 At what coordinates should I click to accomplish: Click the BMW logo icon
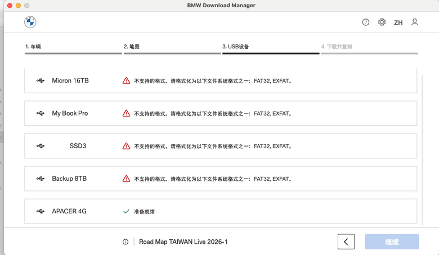pos(30,22)
